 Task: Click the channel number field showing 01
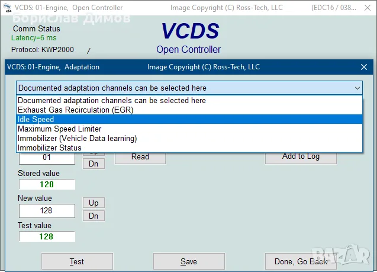(x=47, y=158)
